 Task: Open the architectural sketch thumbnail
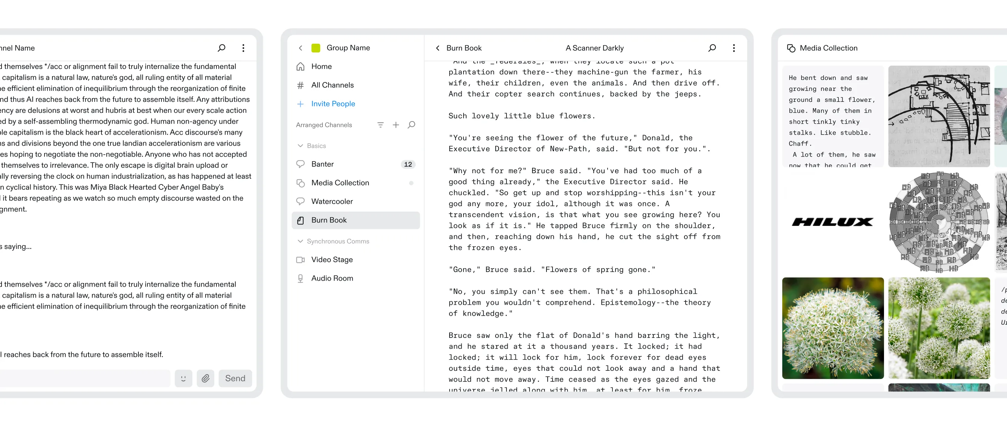(939, 116)
